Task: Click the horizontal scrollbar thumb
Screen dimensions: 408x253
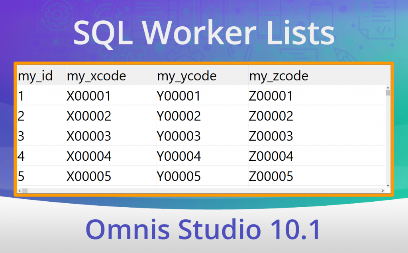Action: [25, 191]
